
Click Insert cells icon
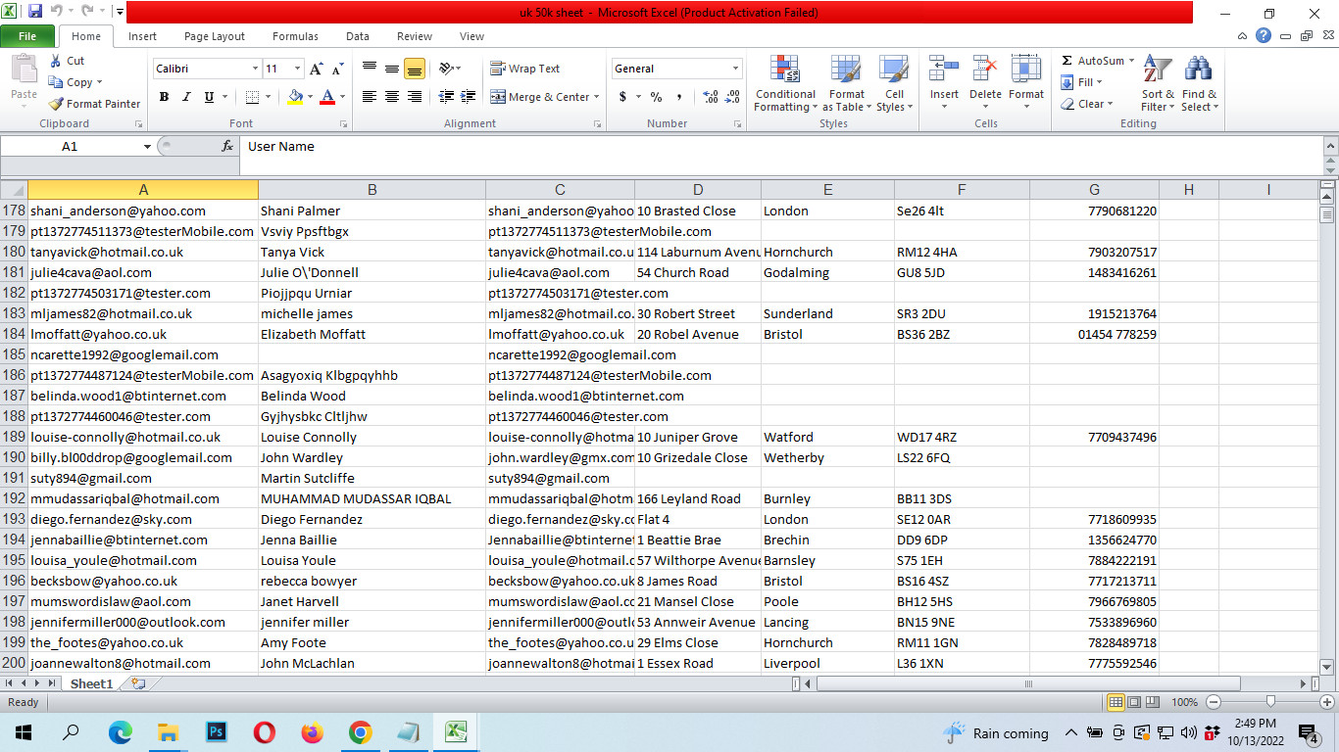pyautogui.click(x=944, y=70)
